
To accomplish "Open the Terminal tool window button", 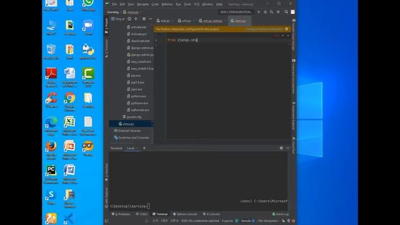I will tap(160, 214).
